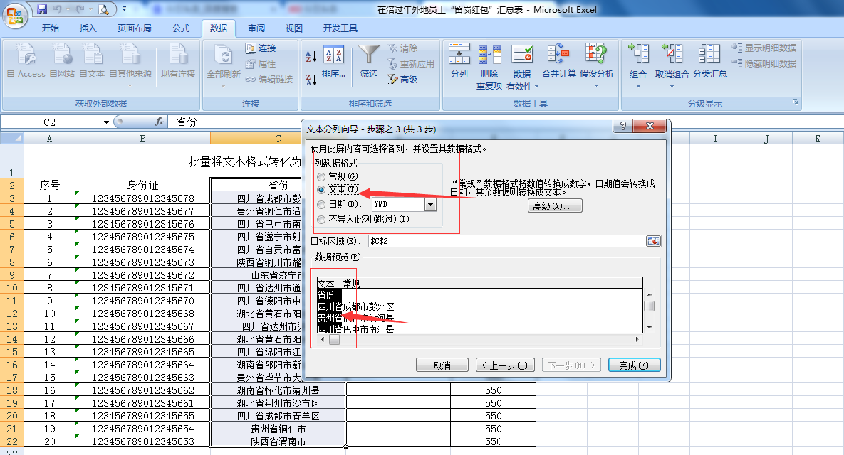Select the 日期 (Date) radio button
Screen dimensions: 844x455
321,205
